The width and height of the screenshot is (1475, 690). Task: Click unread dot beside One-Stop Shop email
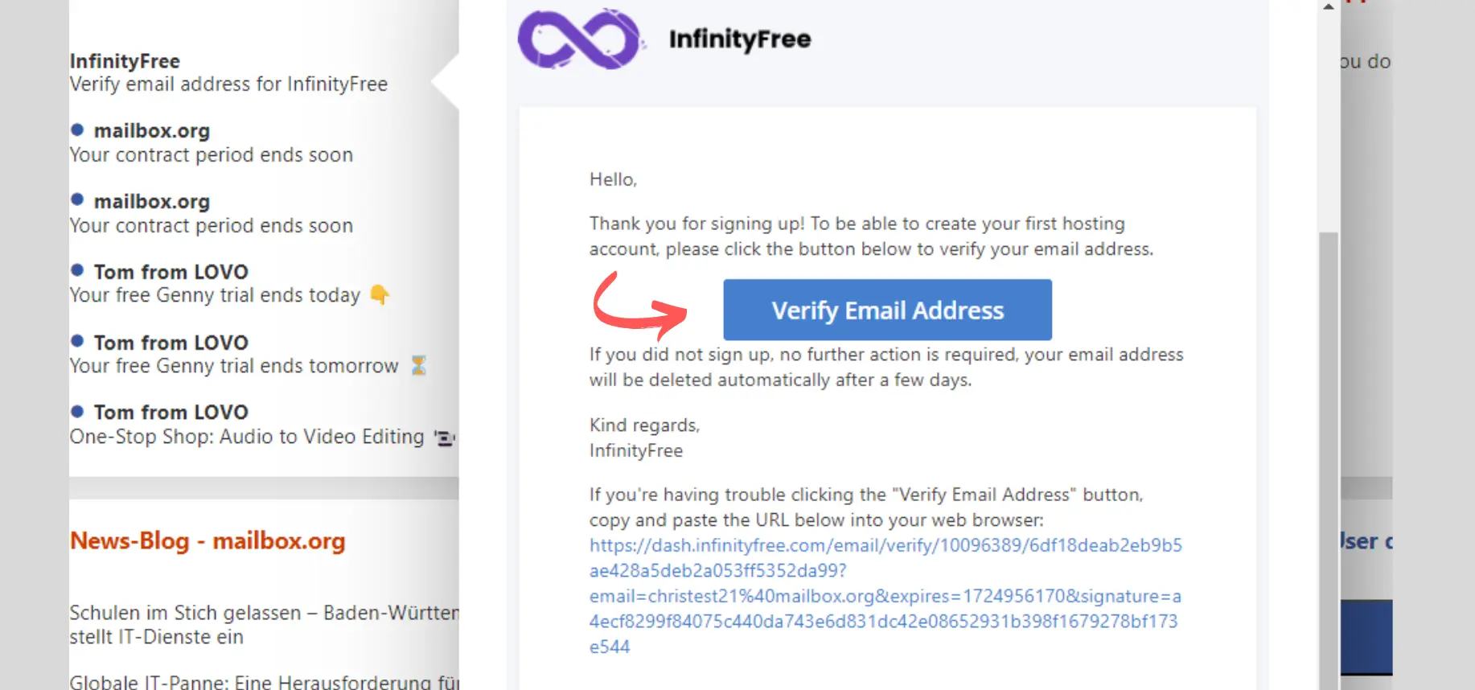coord(77,411)
